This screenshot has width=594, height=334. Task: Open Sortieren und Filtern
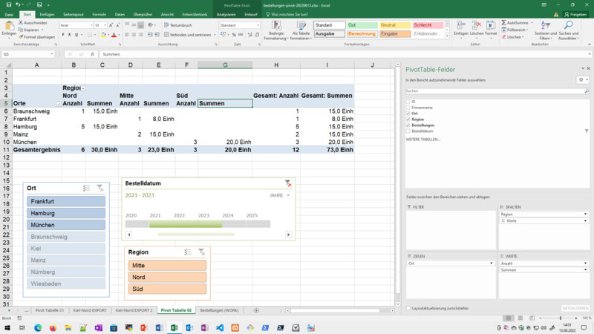pos(546,30)
